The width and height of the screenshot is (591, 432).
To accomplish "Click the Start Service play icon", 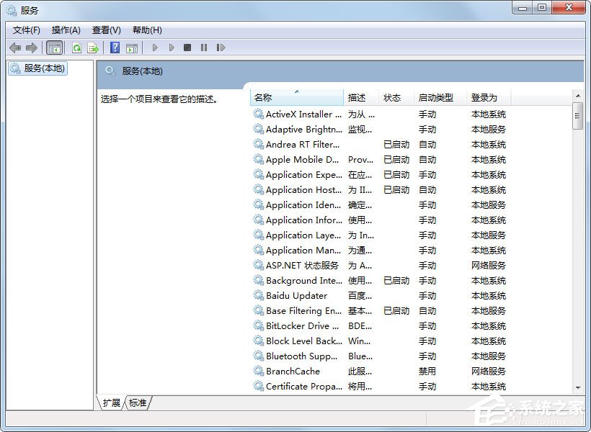I will (x=155, y=48).
